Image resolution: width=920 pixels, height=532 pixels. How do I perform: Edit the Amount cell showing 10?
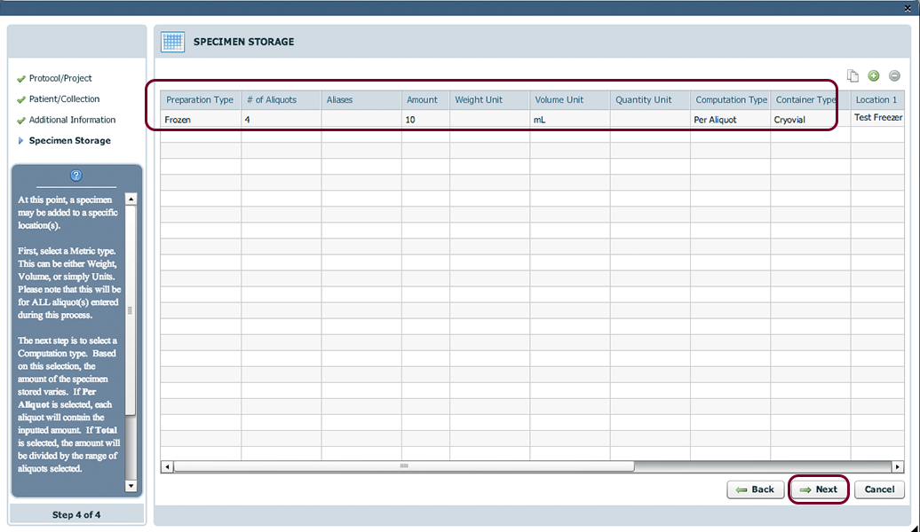425,120
